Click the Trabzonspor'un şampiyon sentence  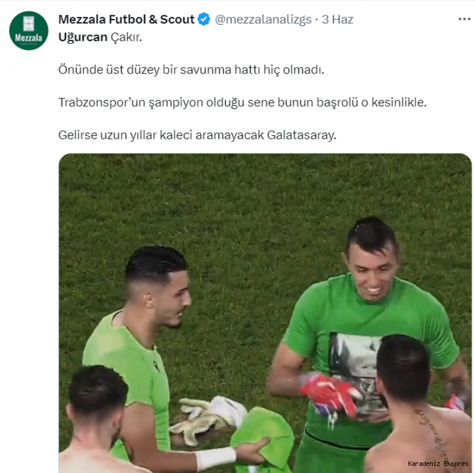(242, 103)
